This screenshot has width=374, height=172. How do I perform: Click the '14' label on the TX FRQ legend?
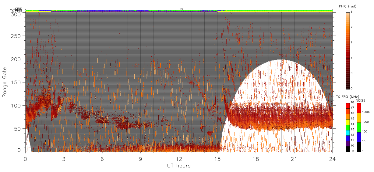tap(352, 124)
